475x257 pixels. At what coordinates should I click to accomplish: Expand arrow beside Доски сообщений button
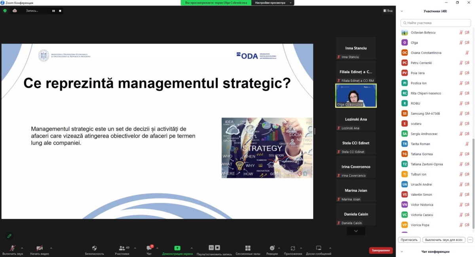coord(331,248)
